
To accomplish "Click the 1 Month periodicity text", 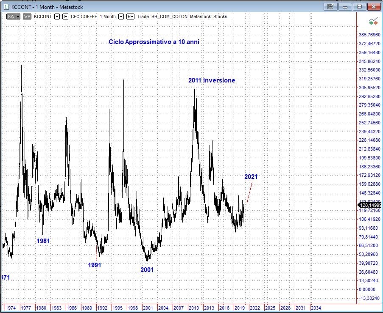I will click(108, 16).
